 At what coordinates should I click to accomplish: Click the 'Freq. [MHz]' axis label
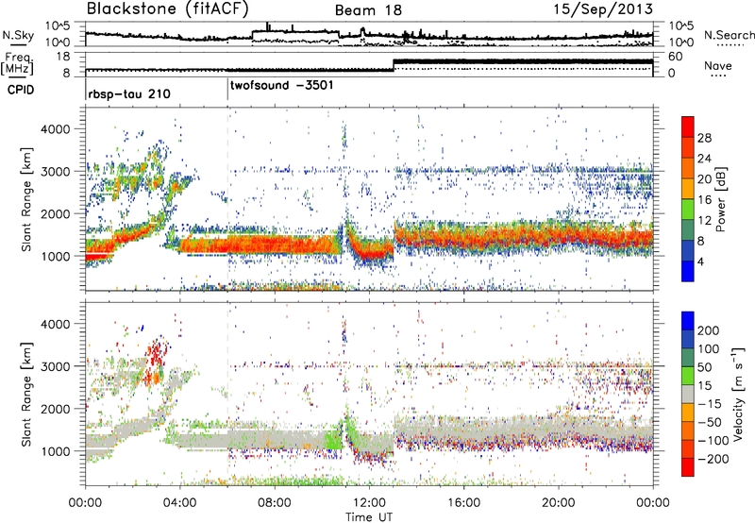pos(17,64)
